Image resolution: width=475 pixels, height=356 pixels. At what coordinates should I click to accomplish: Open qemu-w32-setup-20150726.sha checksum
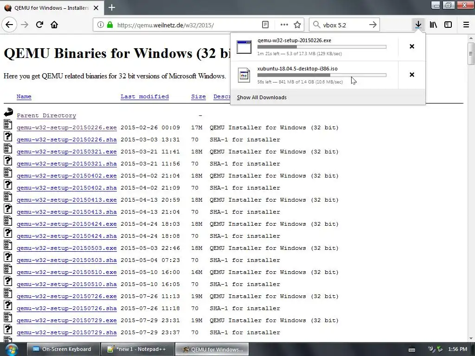click(67, 308)
